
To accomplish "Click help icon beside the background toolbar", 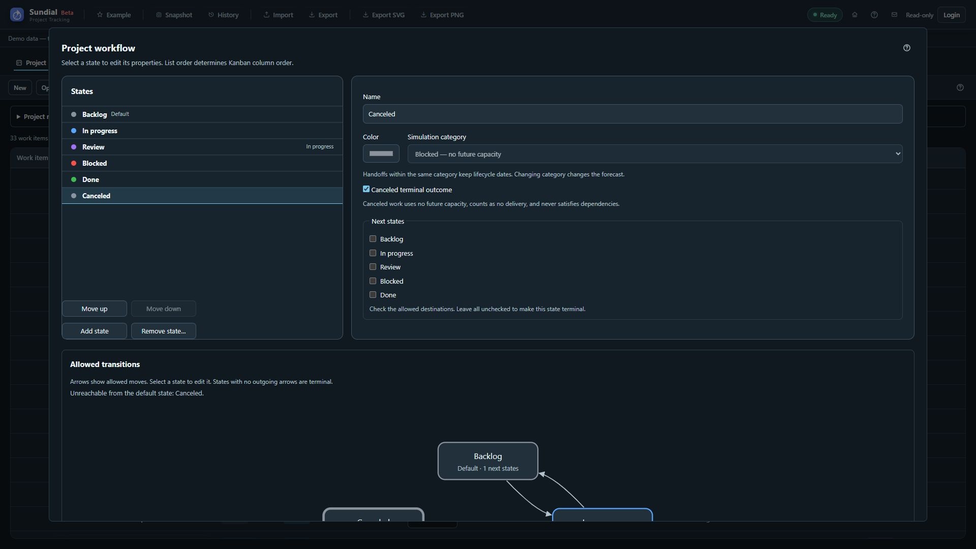I will pos(960,87).
